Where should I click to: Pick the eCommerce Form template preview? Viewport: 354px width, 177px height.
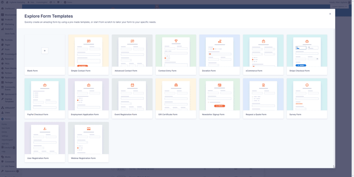click(x=263, y=50)
